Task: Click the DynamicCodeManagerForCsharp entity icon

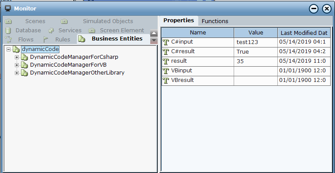Action: 24,57
